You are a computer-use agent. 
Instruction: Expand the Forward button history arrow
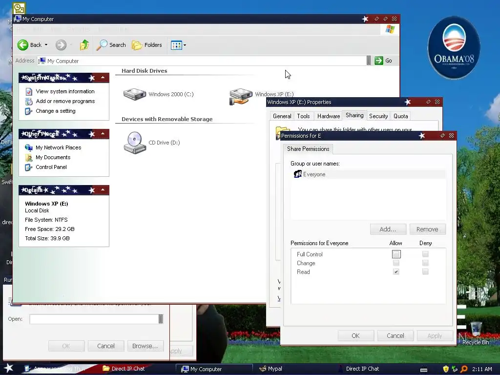[x=71, y=45]
